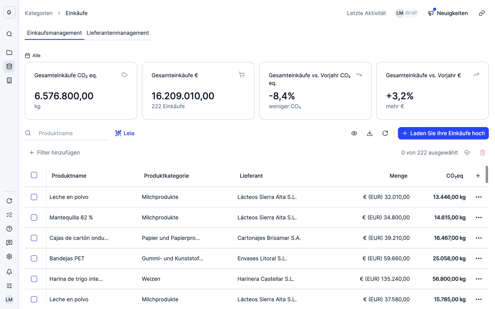Click the link icon beside the selection count
This screenshot has width=495, height=309.
467,153
